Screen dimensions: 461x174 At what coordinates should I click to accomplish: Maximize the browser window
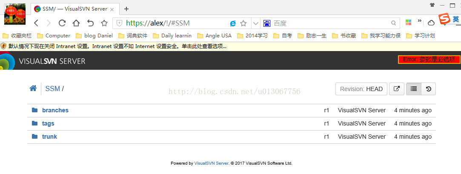pos(452,5)
